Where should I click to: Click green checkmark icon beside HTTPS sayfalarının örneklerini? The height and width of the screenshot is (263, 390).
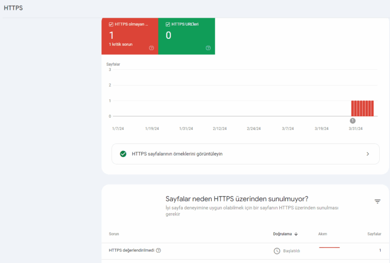123,154
